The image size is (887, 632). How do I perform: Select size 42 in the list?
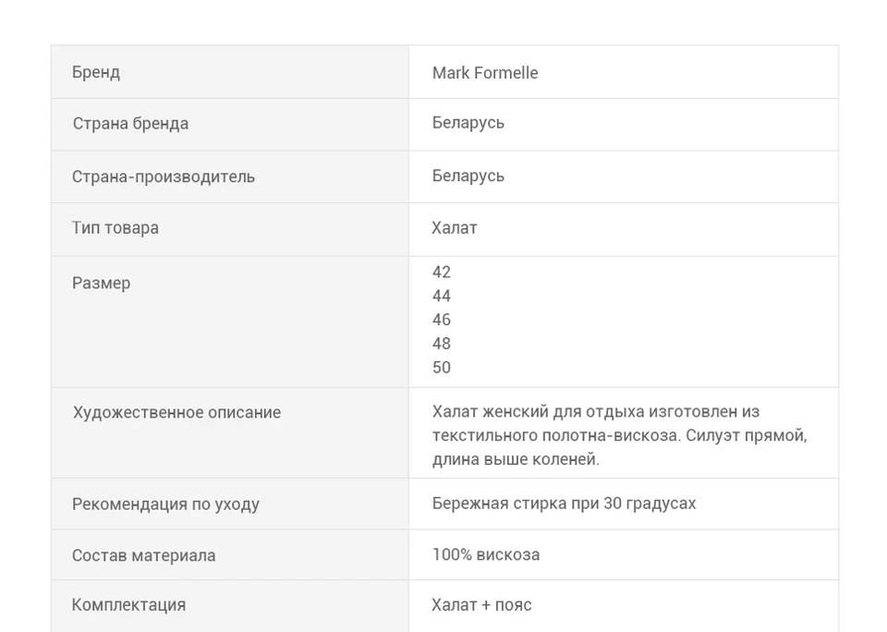click(x=442, y=273)
